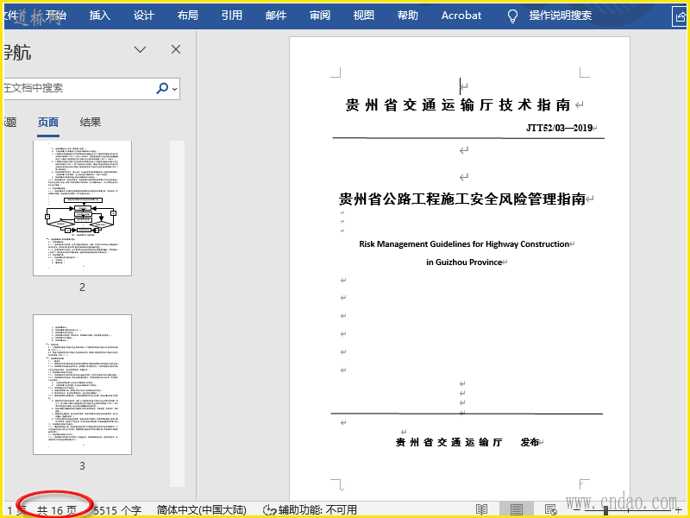Click the navigation pane vertical scrollbar
This screenshot has height=518, width=690.
click(177, 313)
